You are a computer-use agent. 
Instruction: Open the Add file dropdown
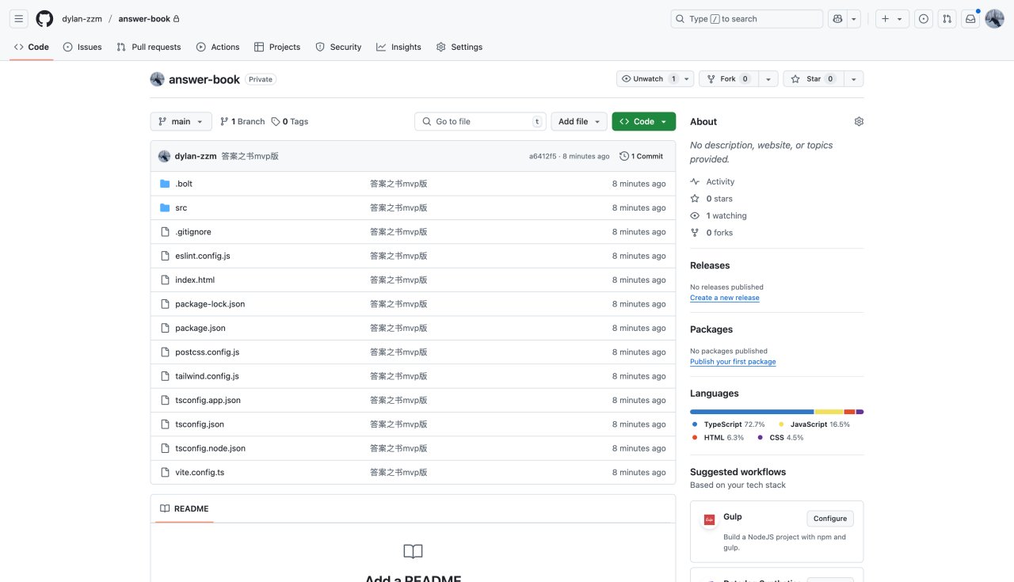tap(579, 122)
